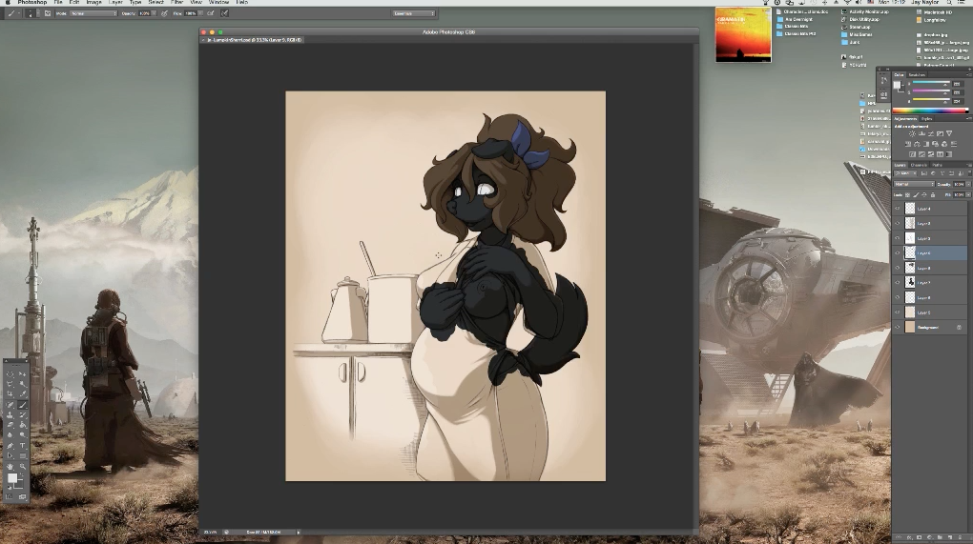
Task: Pick the Zoom tool
Action: (x=23, y=466)
